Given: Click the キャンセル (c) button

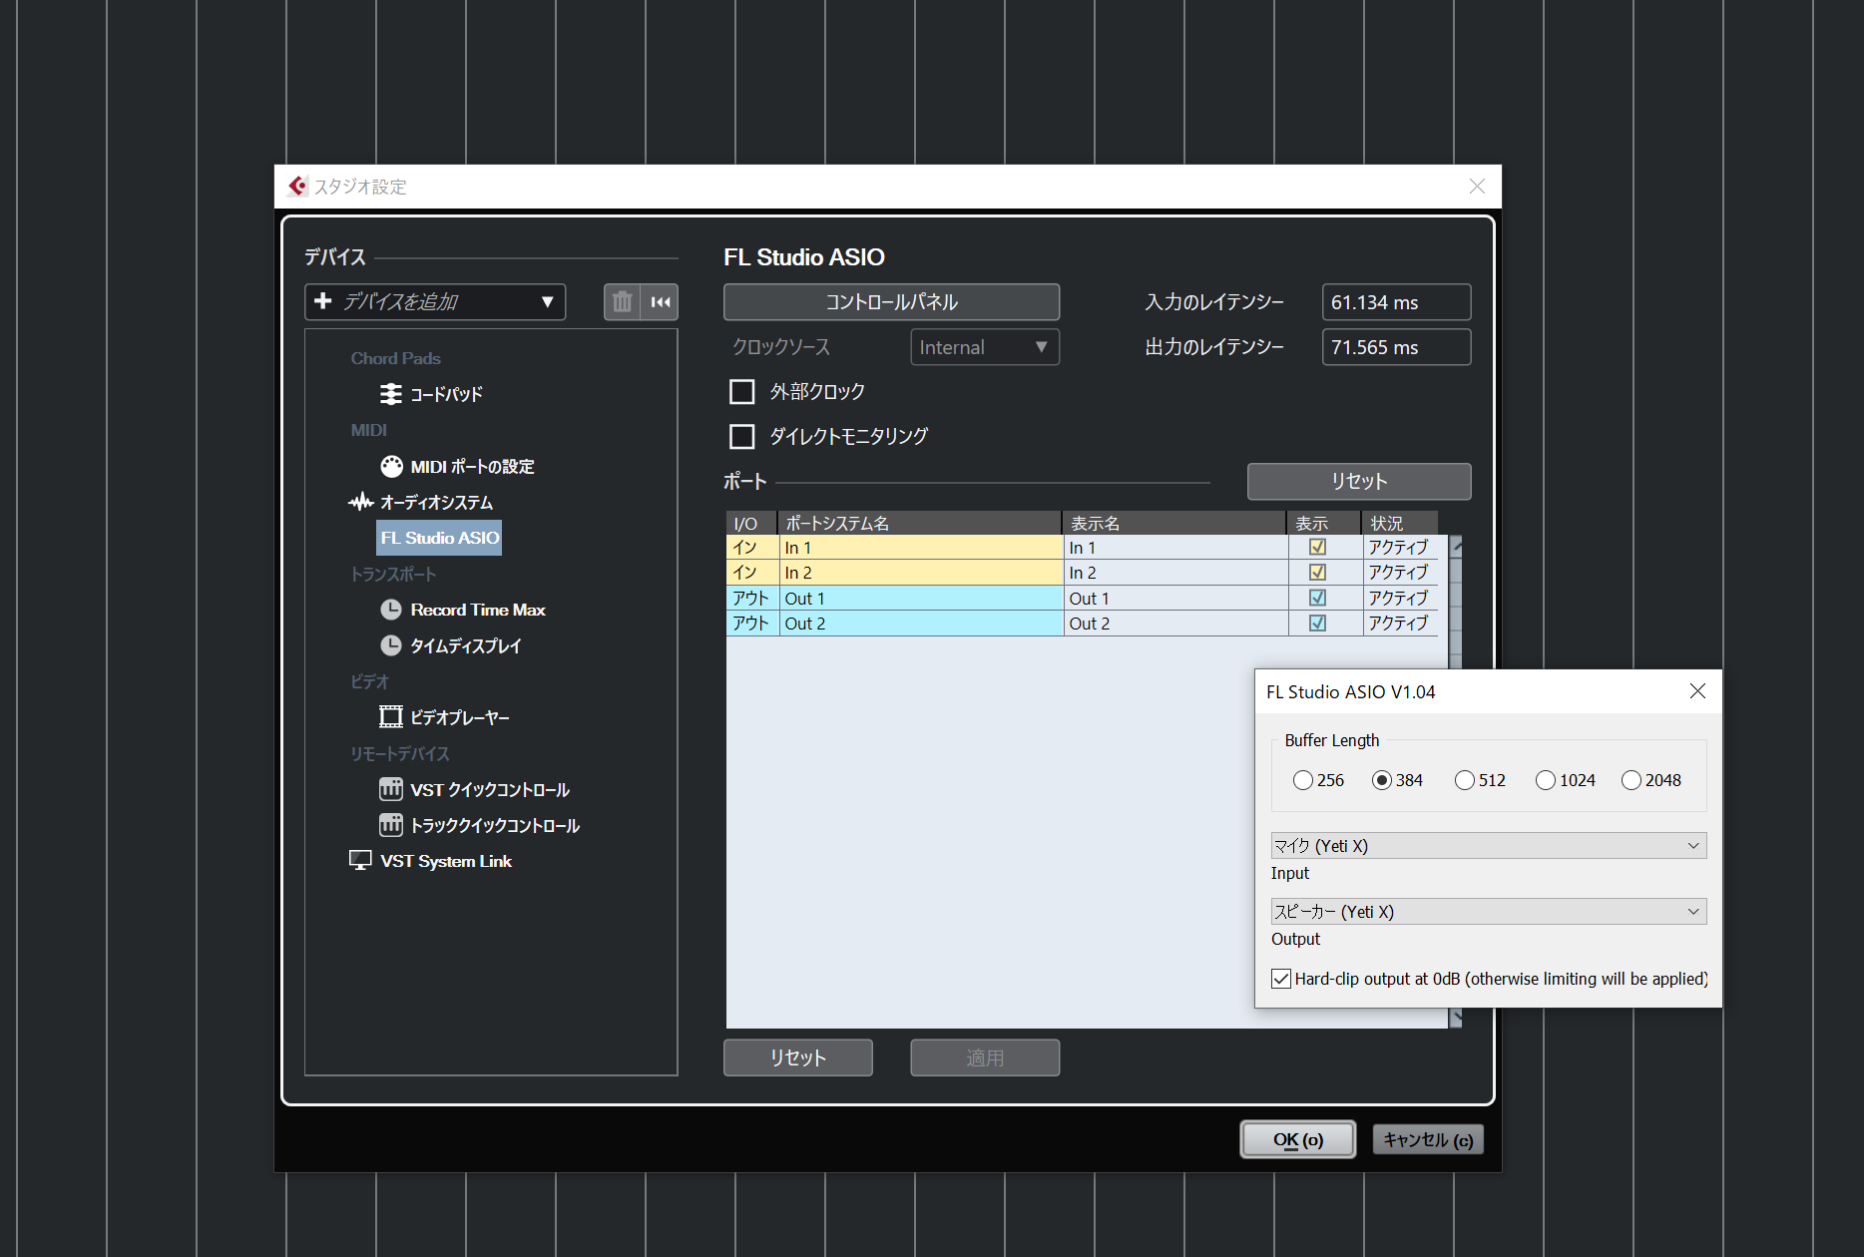Looking at the screenshot, I should [1428, 1139].
